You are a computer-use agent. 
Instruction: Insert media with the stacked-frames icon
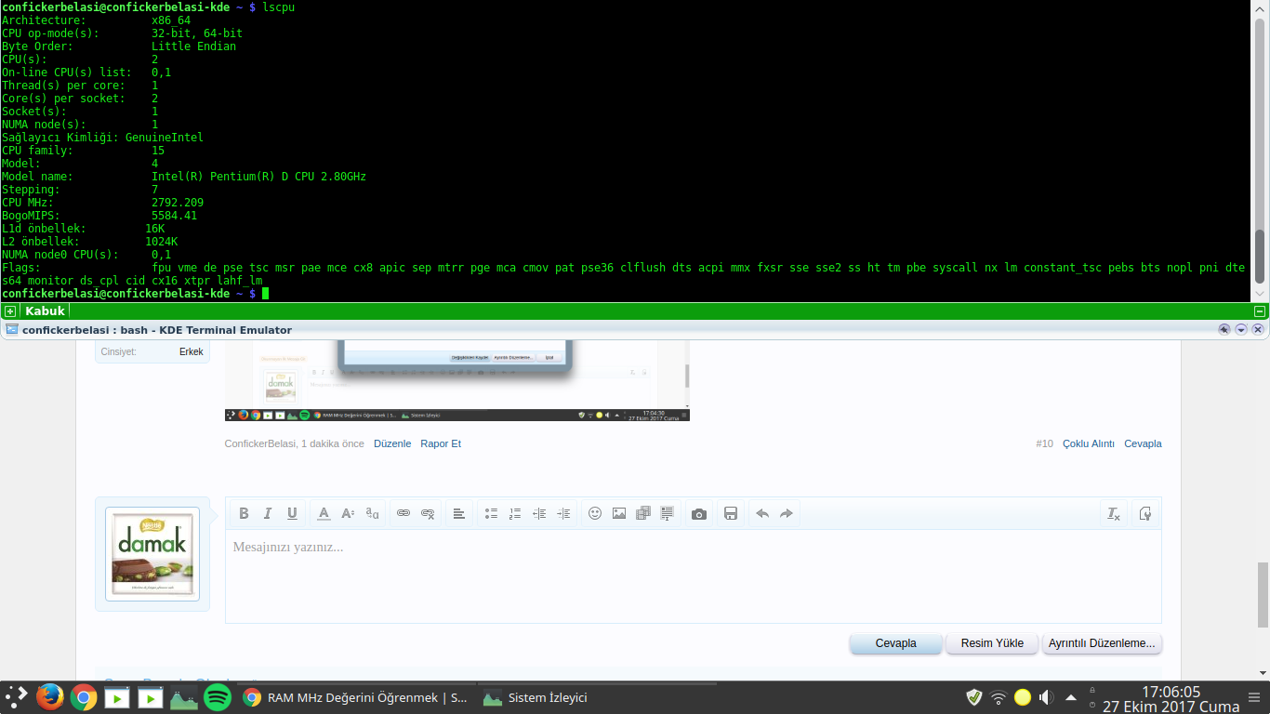643,513
